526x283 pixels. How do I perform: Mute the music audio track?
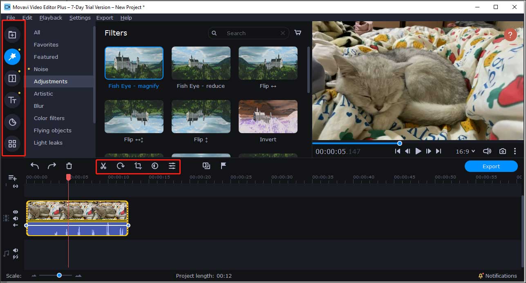tap(16, 250)
